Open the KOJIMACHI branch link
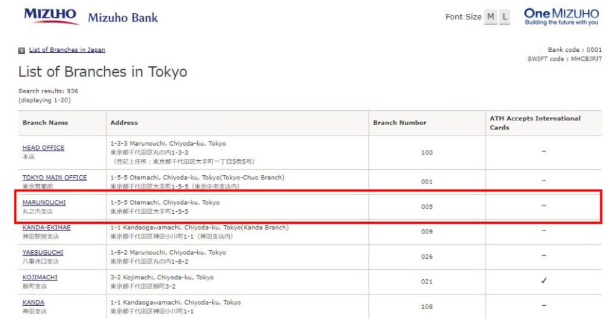 click(40, 277)
